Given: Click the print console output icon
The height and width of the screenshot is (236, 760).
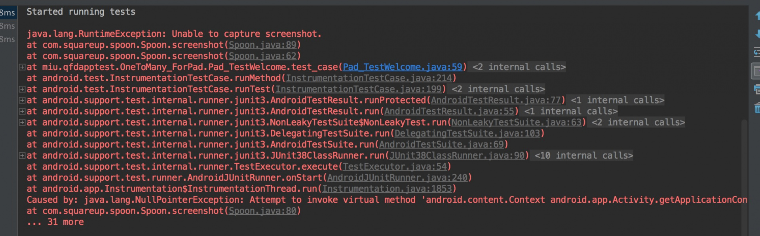Looking at the screenshot, I should (757, 90).
